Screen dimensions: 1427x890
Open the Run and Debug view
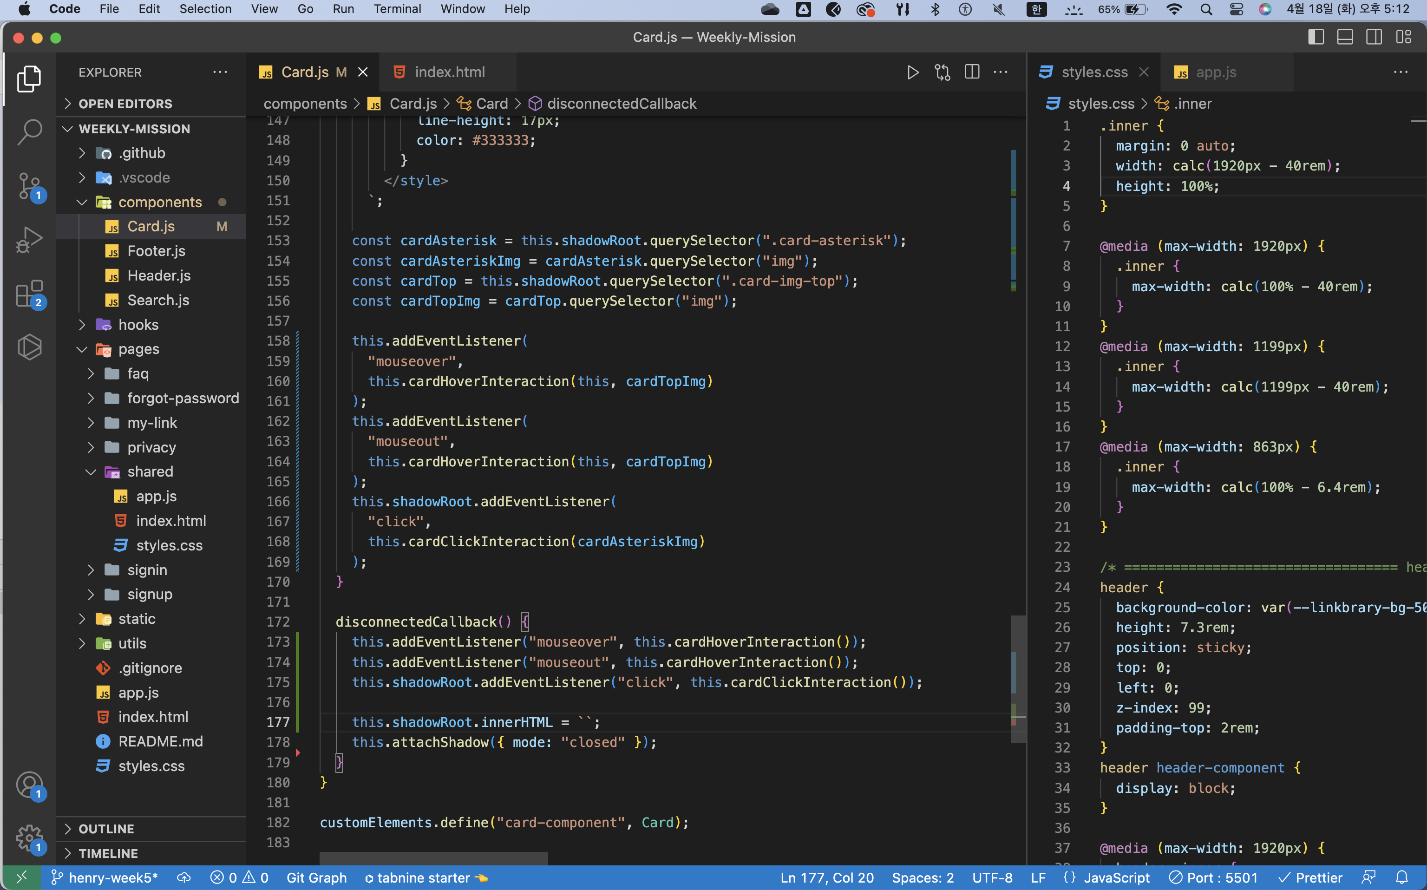click(29, 239)
